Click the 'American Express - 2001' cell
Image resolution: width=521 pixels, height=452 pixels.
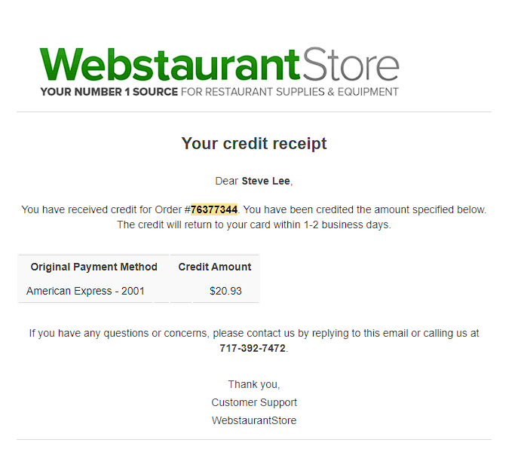85,291
